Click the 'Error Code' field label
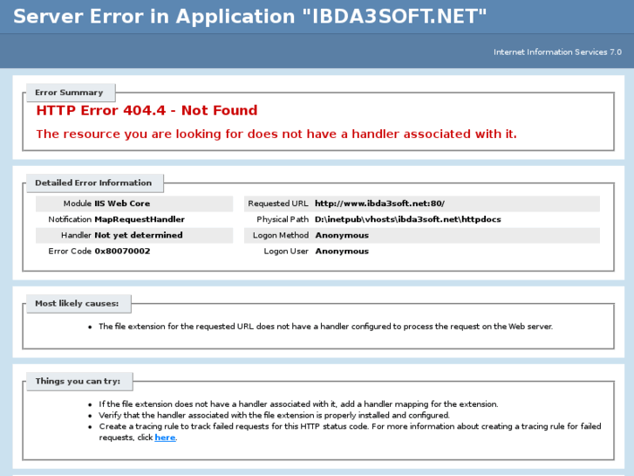Viewport: 634px width, 476px height. (x=70, y=252)
